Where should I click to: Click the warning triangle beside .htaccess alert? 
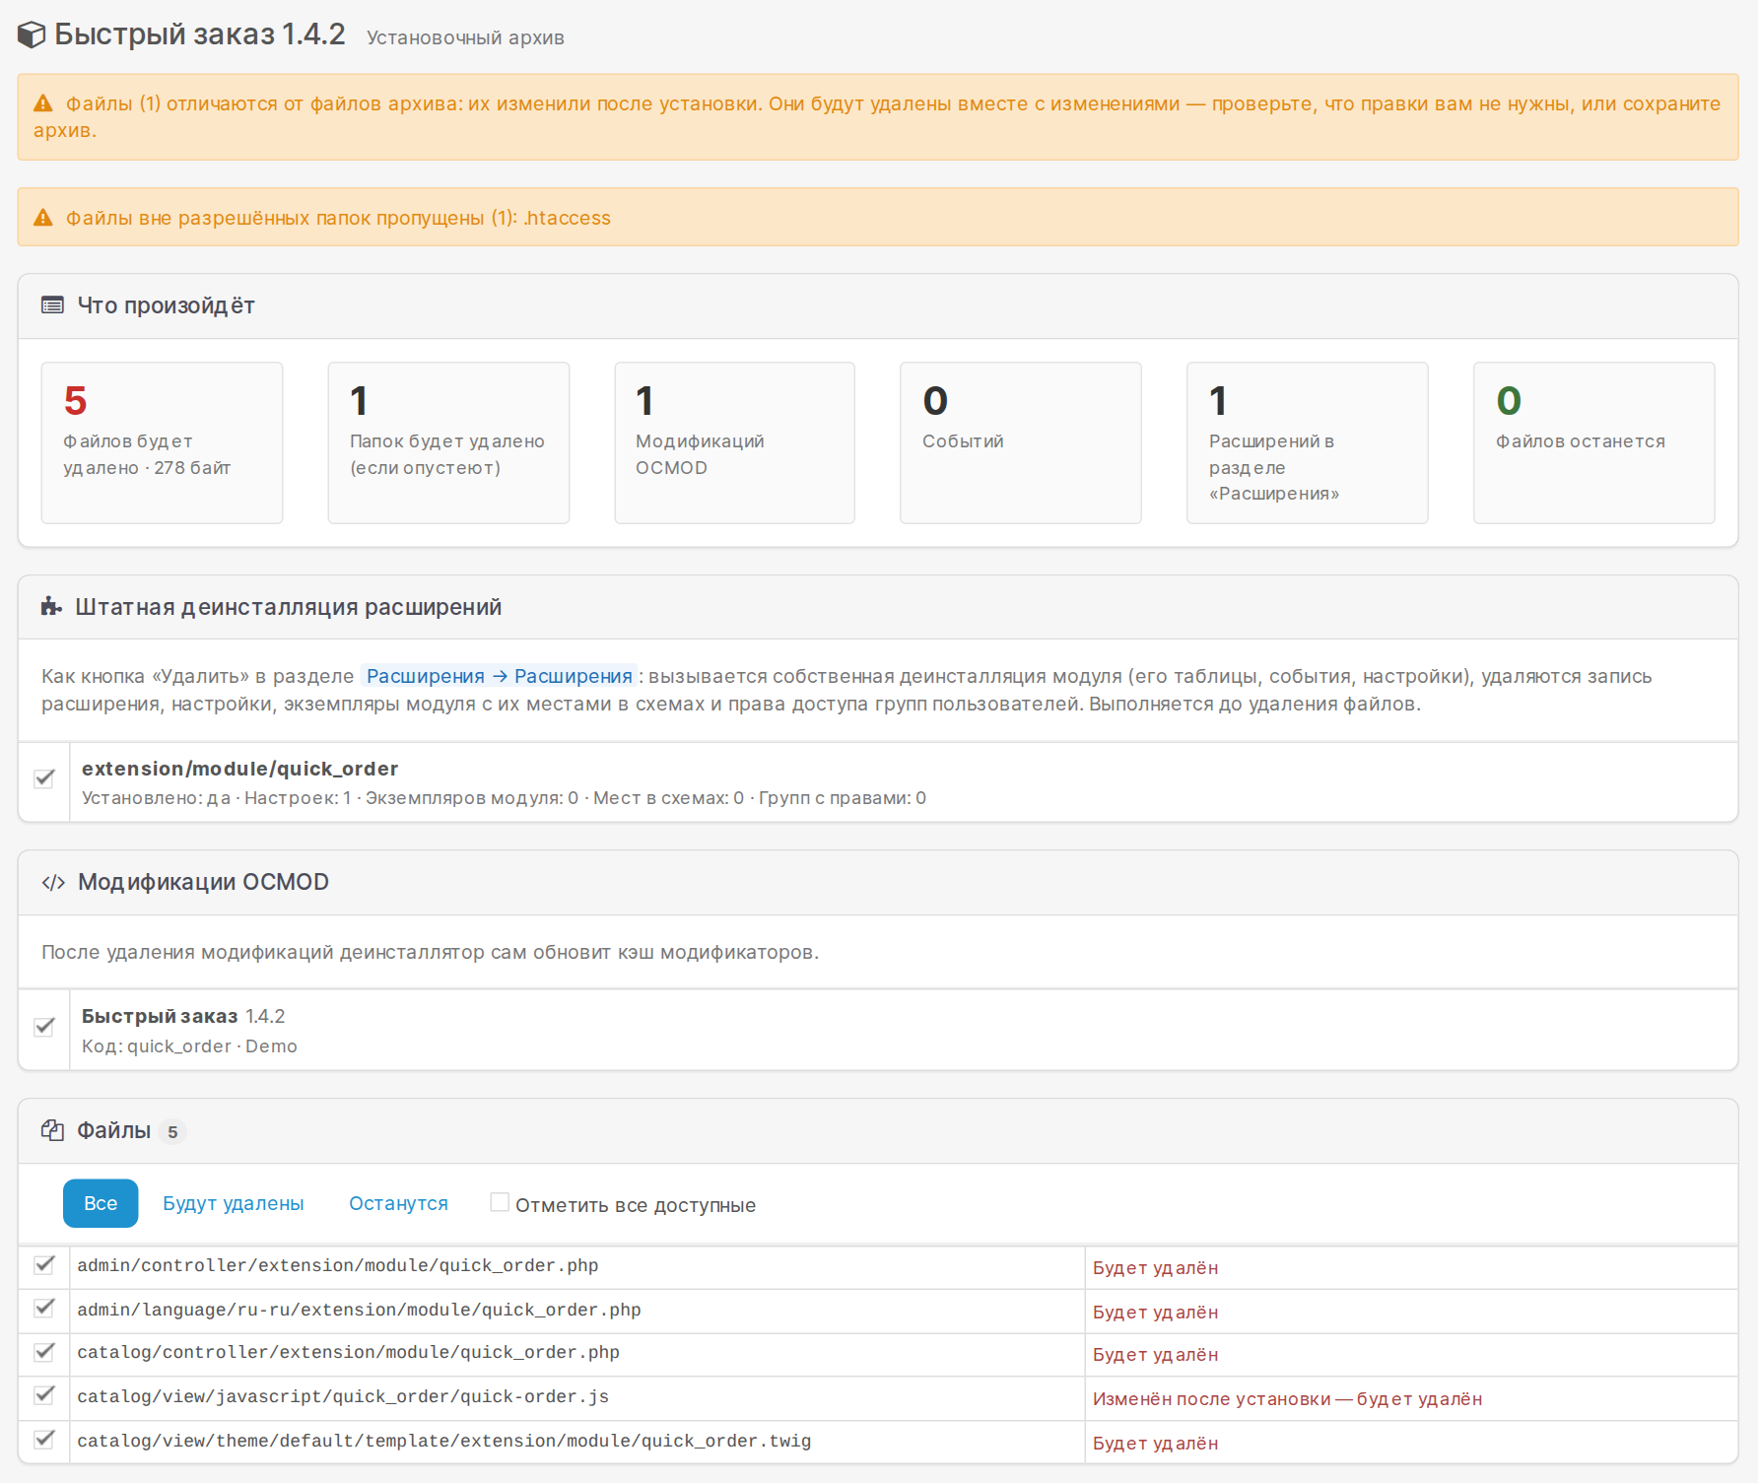(x=43, y=218)
